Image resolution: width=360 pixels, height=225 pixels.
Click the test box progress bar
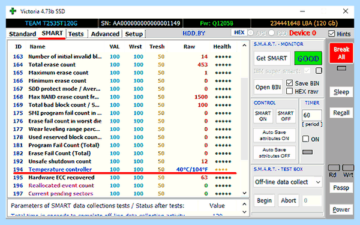pyautogui.click(x=287, y=214)
